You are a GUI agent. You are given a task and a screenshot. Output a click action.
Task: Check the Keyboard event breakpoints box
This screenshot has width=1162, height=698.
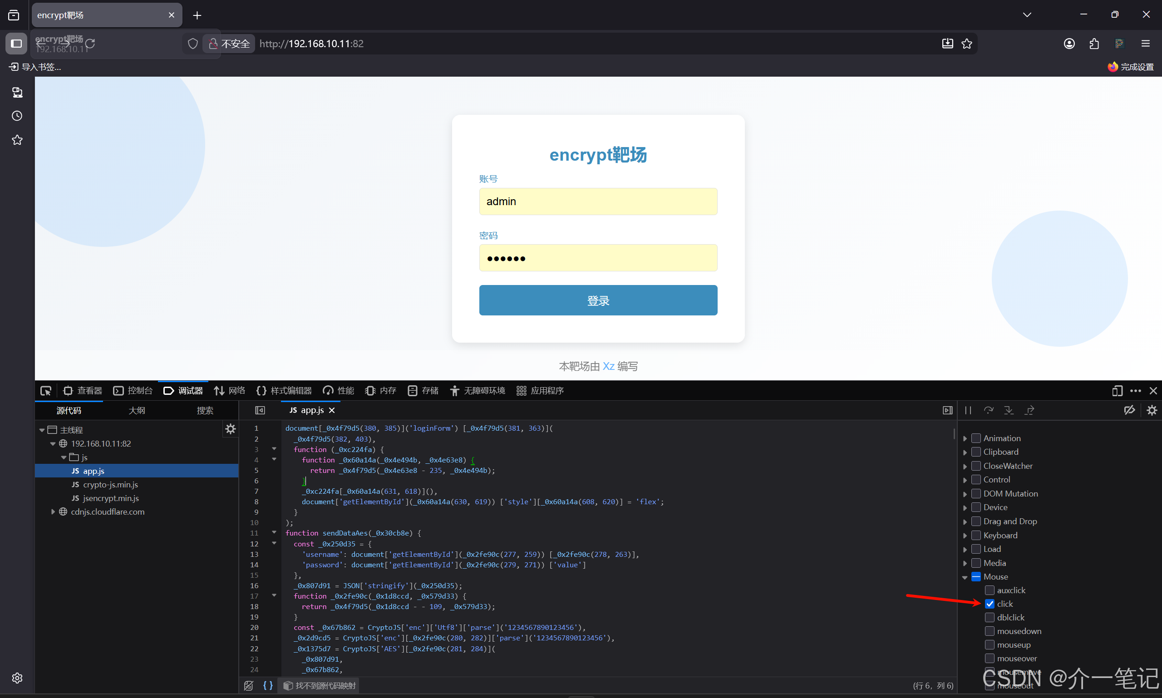976,535
